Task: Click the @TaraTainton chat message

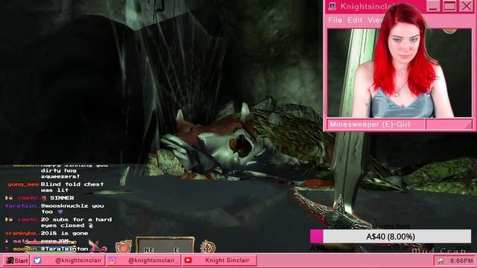Action: [64, 249]
